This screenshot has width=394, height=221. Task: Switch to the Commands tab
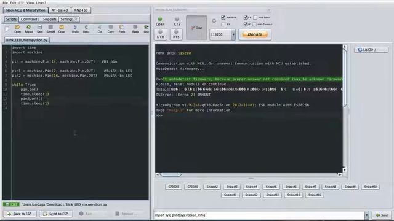(x=30, y=19)
